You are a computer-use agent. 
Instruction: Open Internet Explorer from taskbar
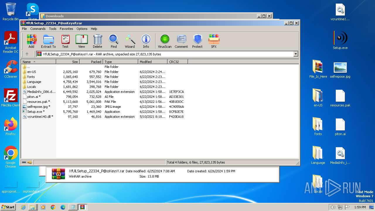pyautogui.click(x=23, y=207)
